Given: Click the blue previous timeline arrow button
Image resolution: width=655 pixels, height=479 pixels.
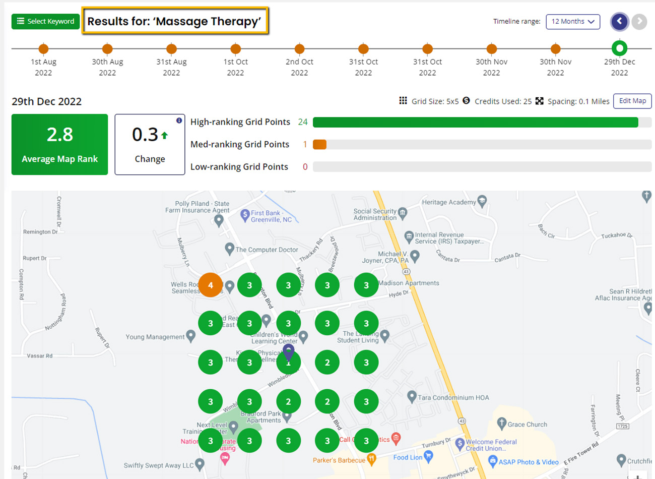Looking at the screenshot, I should pyautogui.click(x=619, y=22).
